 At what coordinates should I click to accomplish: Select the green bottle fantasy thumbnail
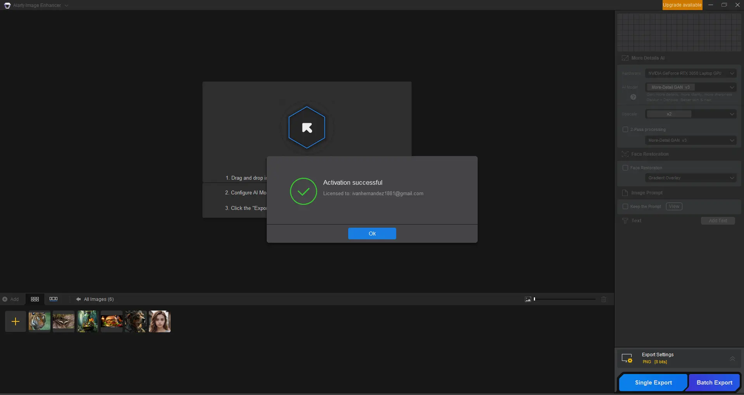click(x=88, y=321)
